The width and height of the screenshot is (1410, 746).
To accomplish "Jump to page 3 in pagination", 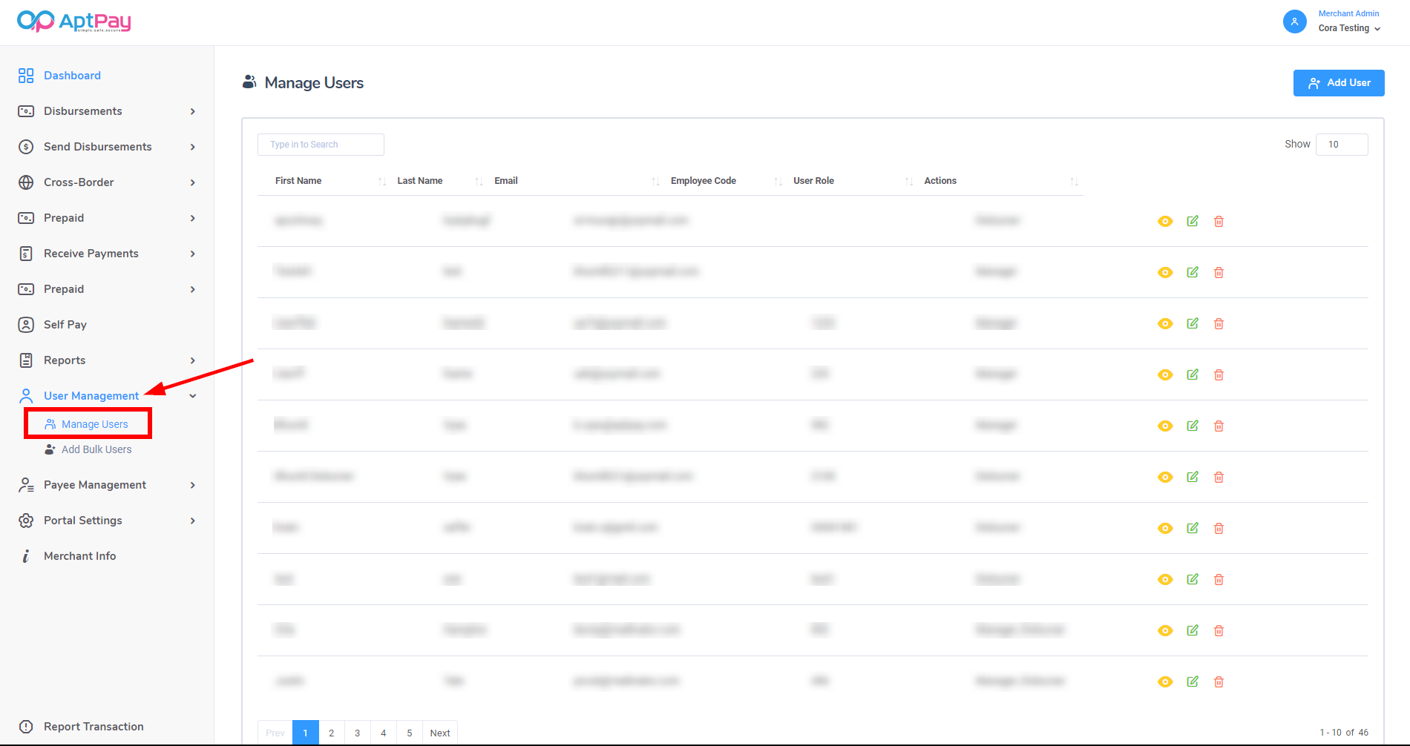I will point(357,733).
